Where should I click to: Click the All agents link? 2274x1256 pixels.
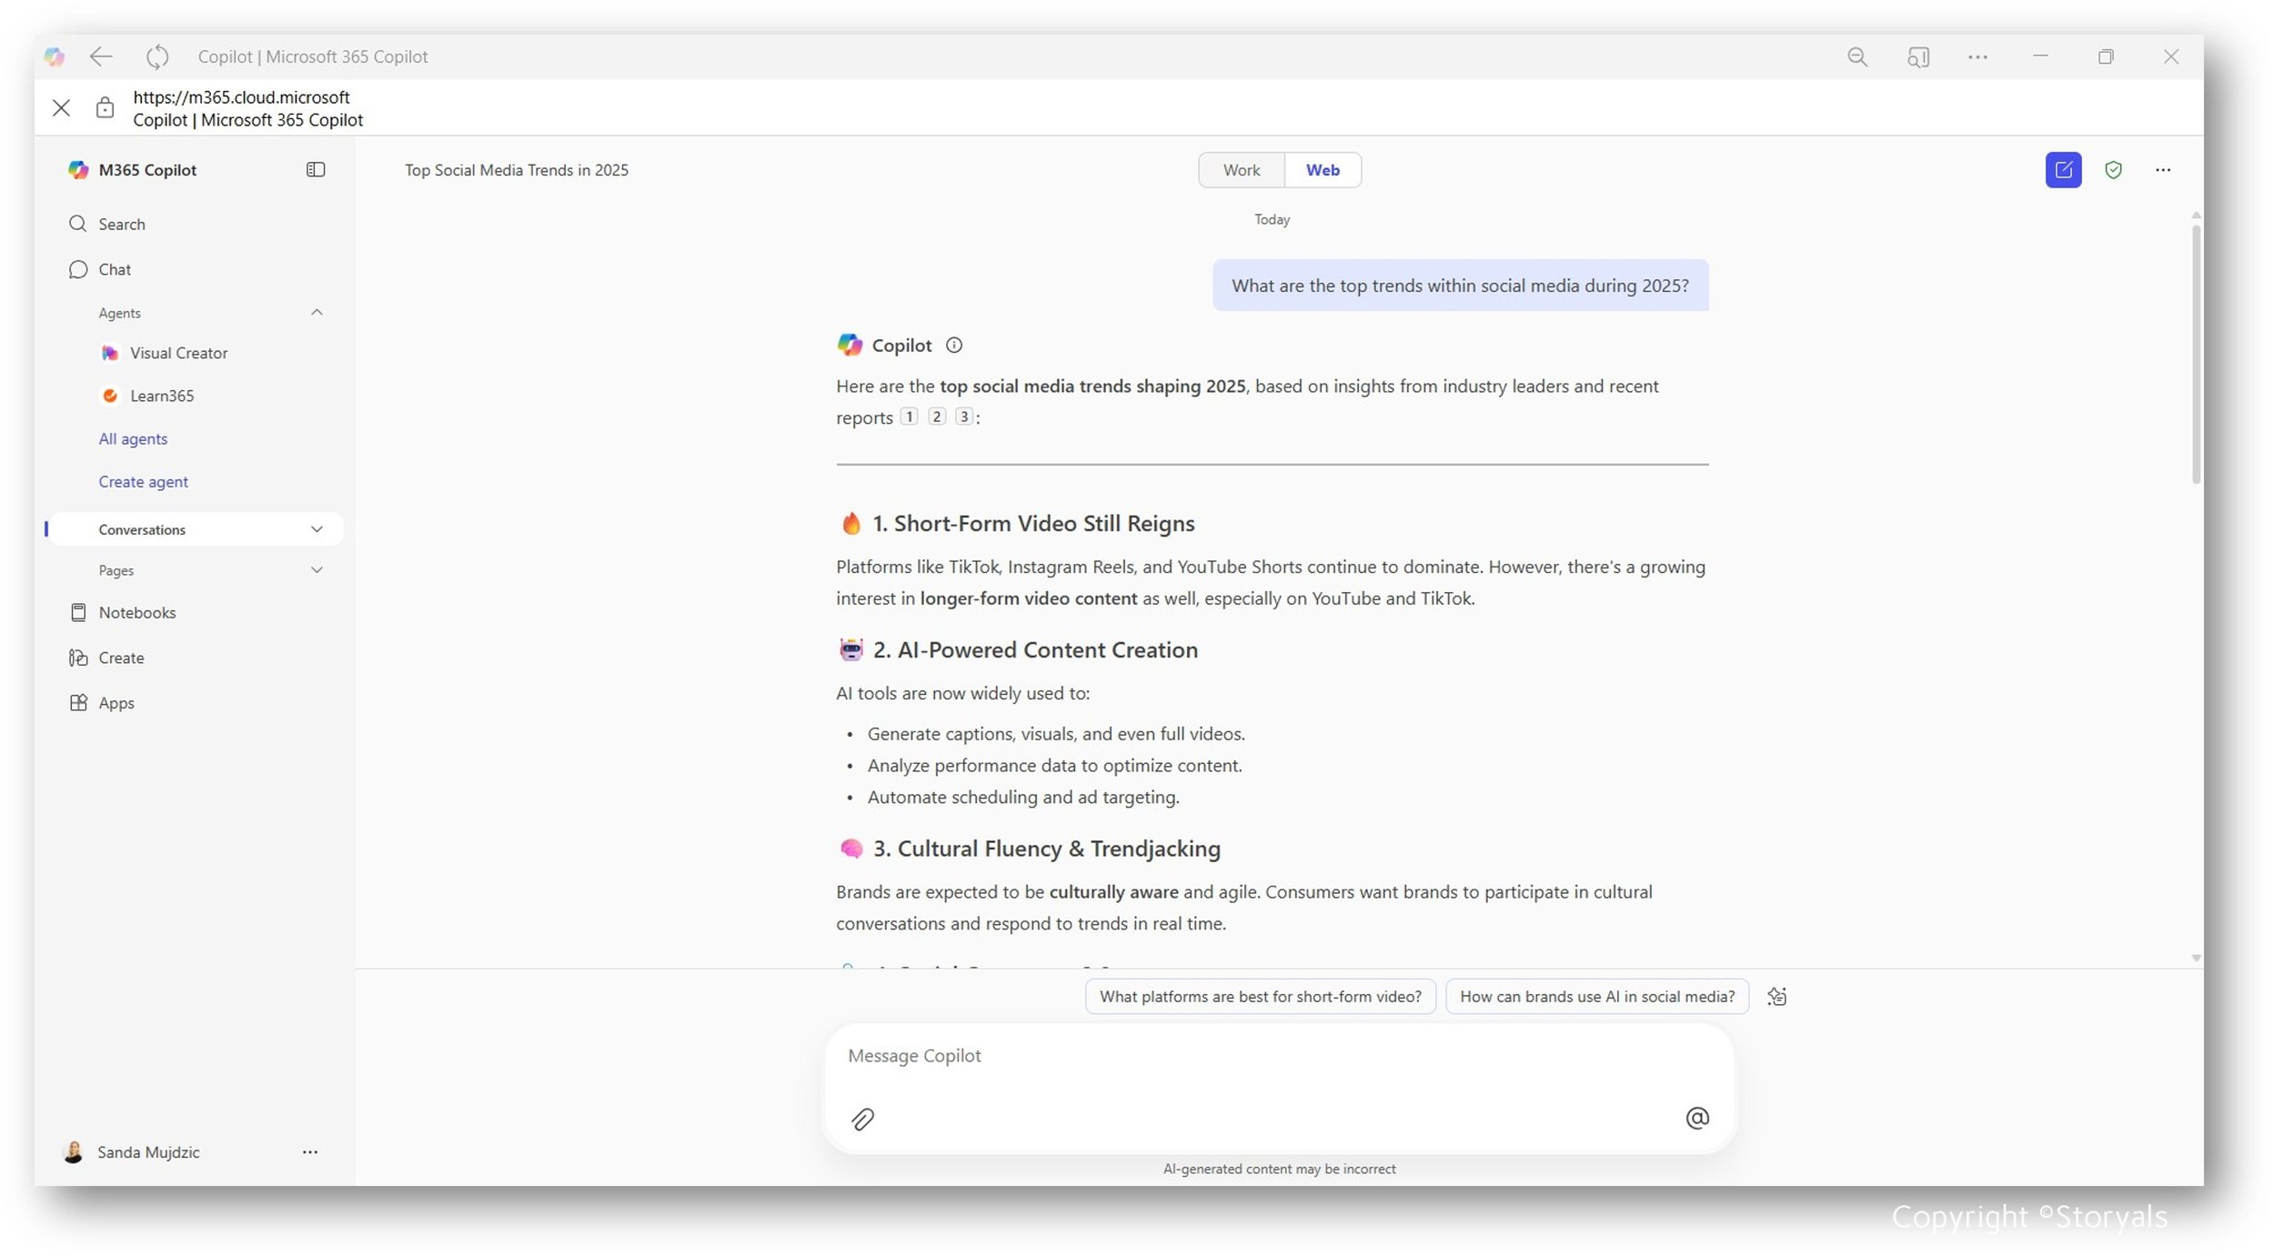[x=133, y=438]
